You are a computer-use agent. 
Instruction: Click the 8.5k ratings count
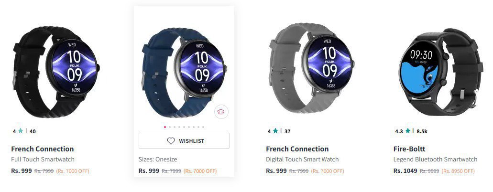pyautogui.click(x=422, y=131)
